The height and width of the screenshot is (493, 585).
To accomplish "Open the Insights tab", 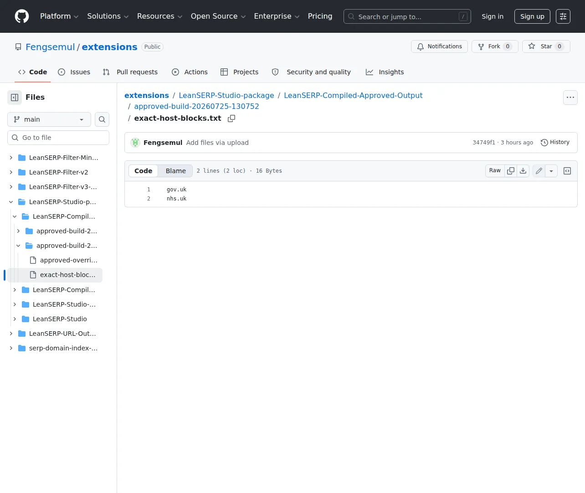I will pyautogui.click(x=385, y=72).
